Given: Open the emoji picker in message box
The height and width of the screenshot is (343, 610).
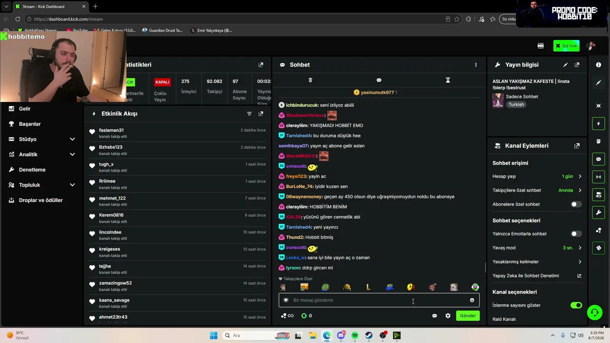Looking at the screenshot, I should pos(472,300).
